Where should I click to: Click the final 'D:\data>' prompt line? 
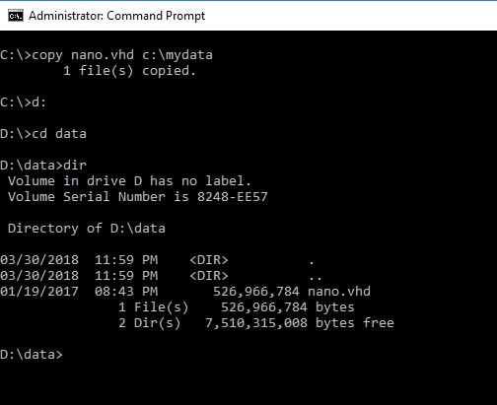coord(32,355)
